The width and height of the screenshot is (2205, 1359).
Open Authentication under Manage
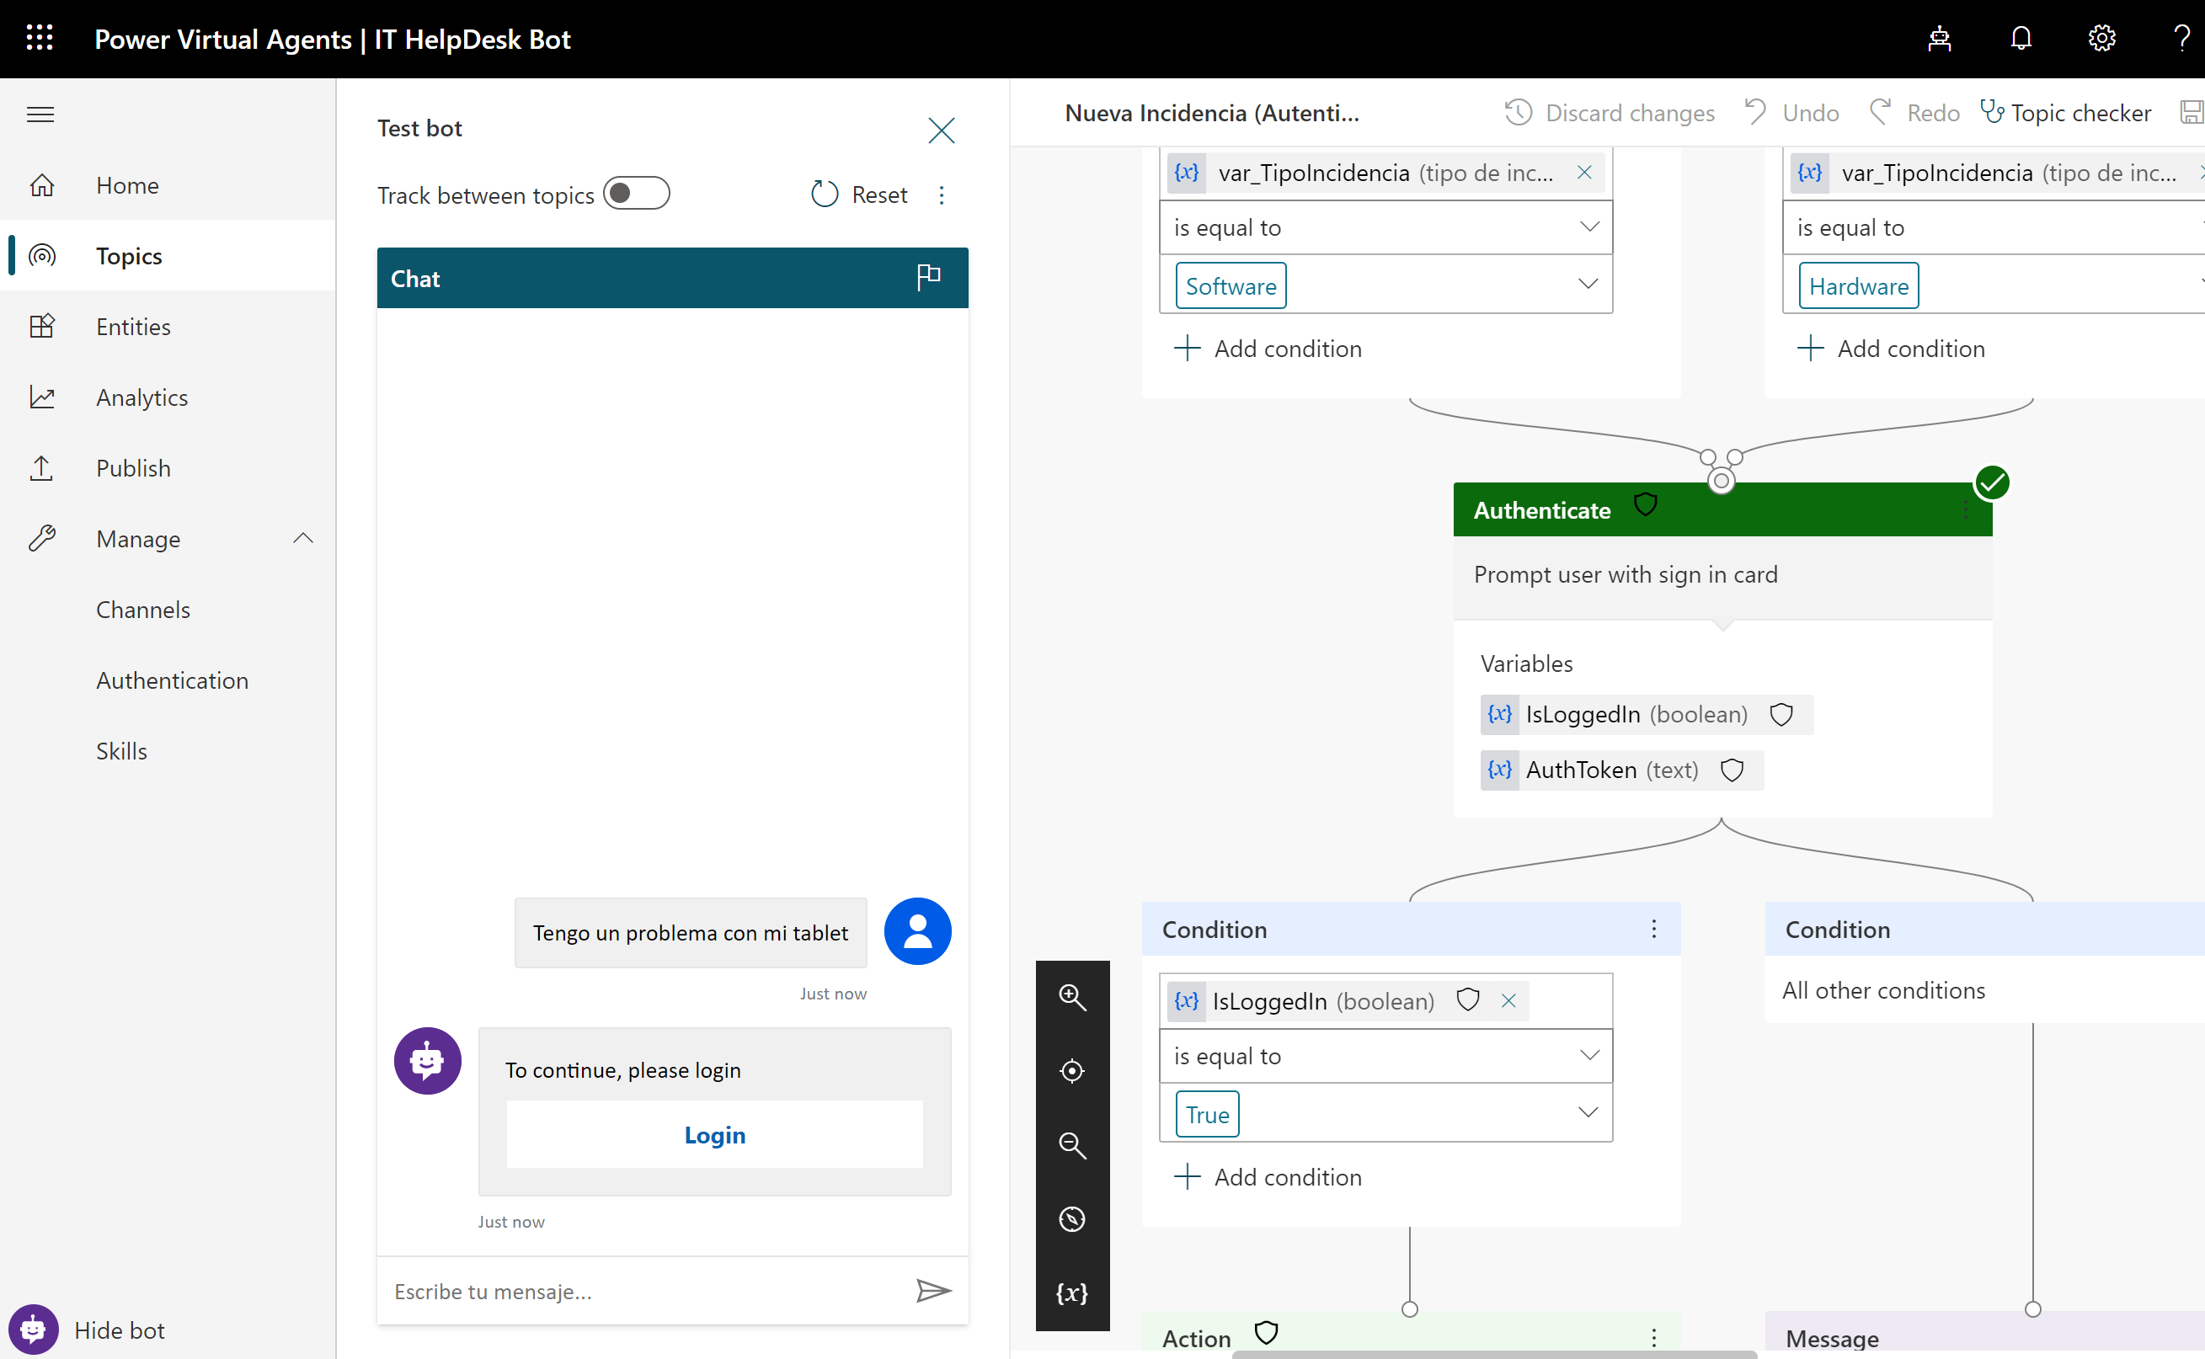(x=172, y=680)
